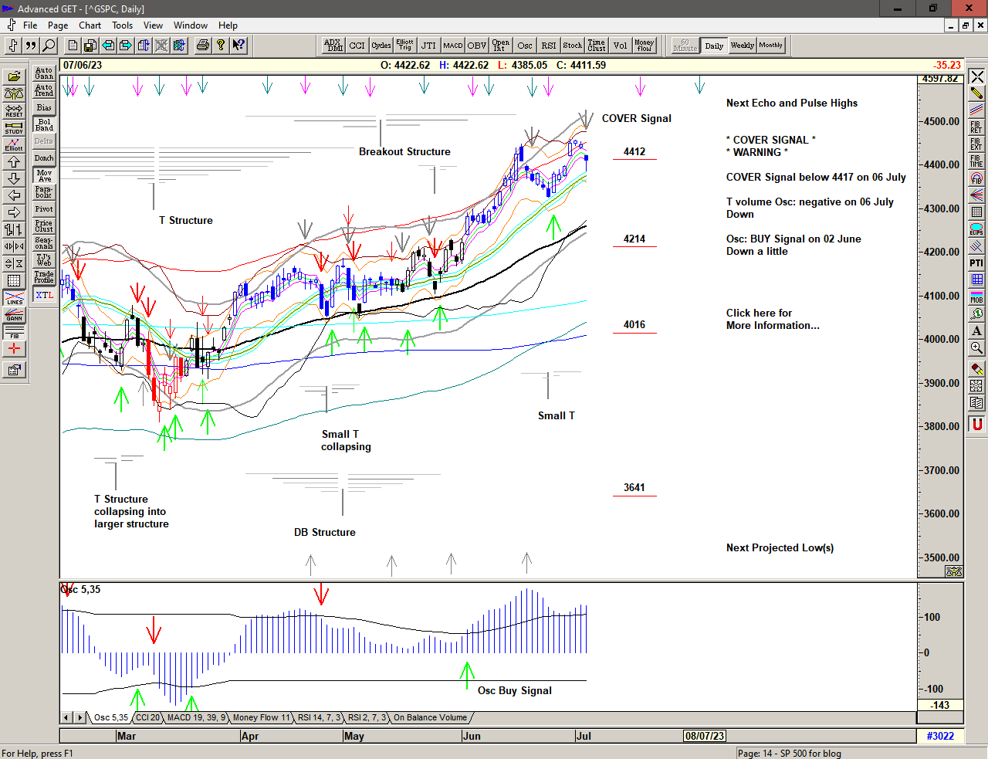
Task: Click the RESET chart icon
Action: [14, 110]
